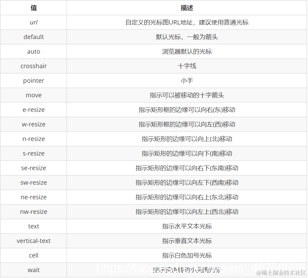Select the 's-resize' value cell
Screen dimensions: 308x278
click(33, 153)
